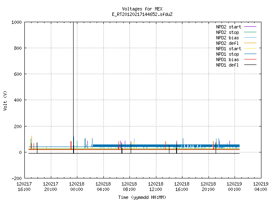
Task: Click the x-axis tick '120218 16:00'
Action: pyautogui.click(x=182, y=187)
